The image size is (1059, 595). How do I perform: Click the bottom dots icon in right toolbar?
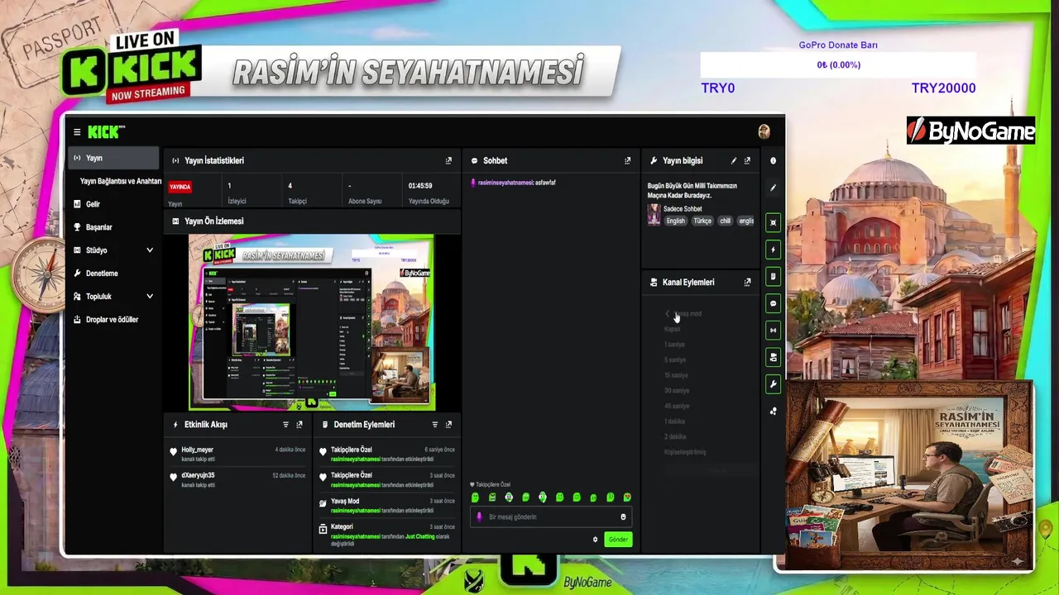point(774,411)
